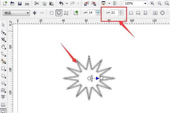This screenshot has height=113, width=170.
Task: Select the Smart fill tool
Action: click(3, 61)
